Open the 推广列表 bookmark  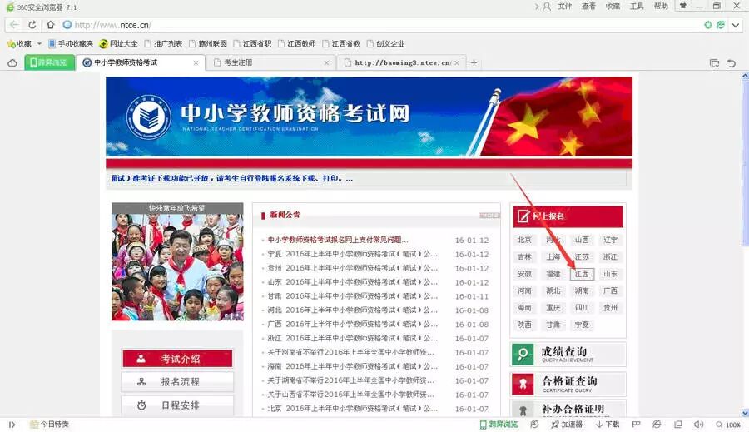coord(163,43)
